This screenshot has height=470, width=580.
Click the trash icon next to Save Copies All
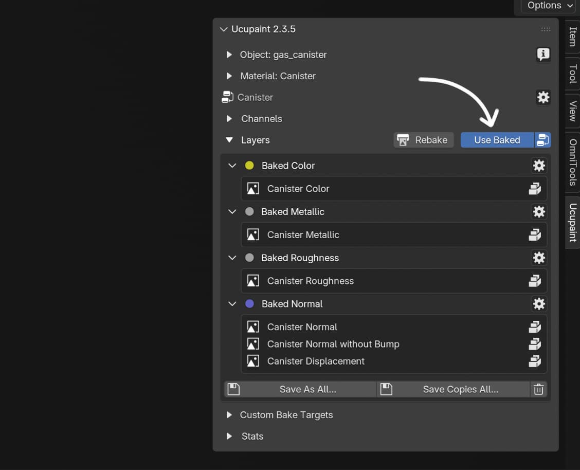[x=538, y=389]
